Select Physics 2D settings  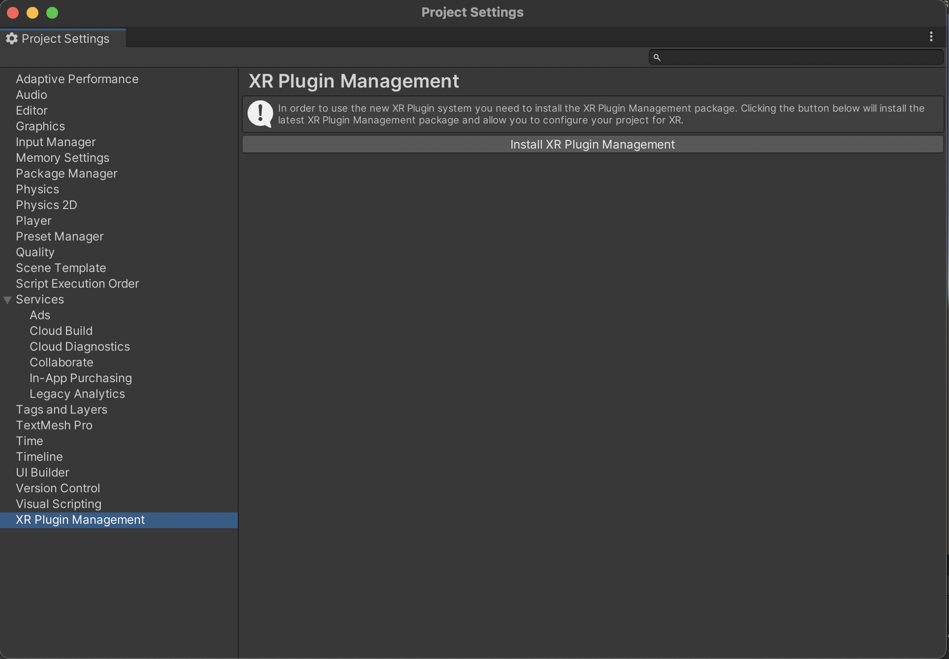click(46, 205)
